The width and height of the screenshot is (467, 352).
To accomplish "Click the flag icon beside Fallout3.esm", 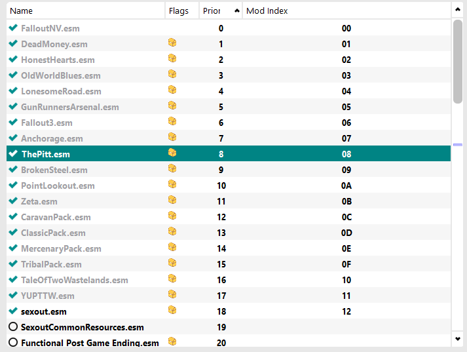I will click(x=172, y=121).
